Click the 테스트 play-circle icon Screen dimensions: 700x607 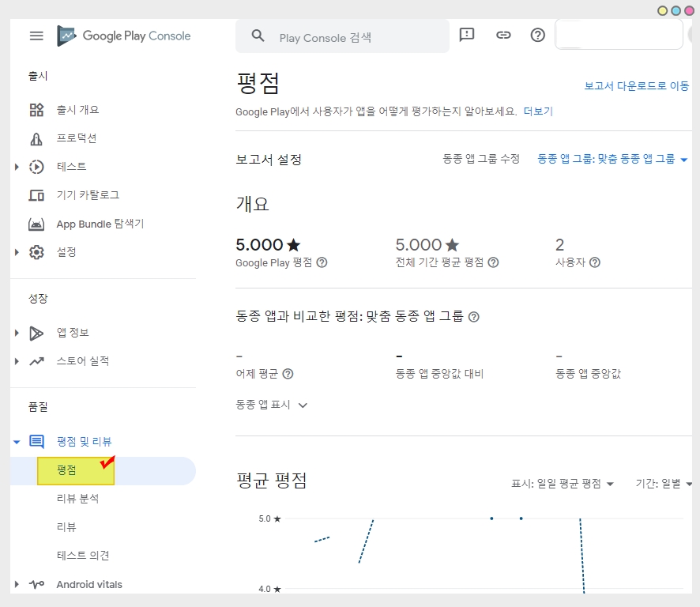click(36, 167)
